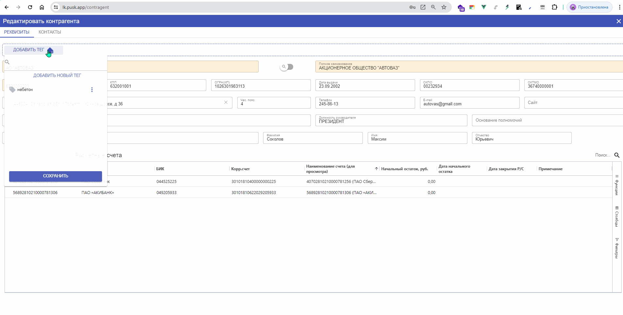623x315 pixels.
Task: Click the Основание полномочий field
Action: 547,120
